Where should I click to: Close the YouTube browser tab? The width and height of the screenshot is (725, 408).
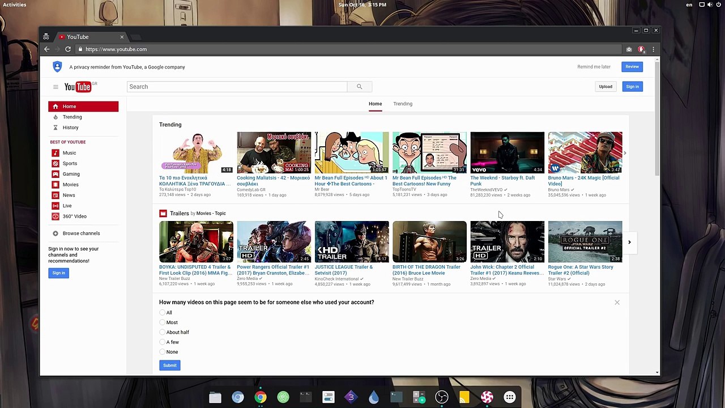click(122, 37)
